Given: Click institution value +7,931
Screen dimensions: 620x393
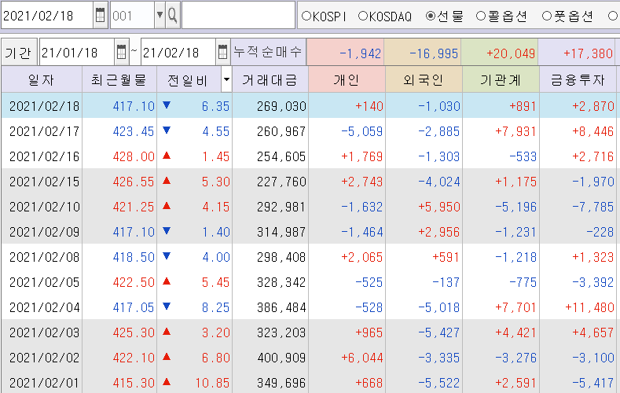Looking at the screenshot, I should click(x=515, y=131).
